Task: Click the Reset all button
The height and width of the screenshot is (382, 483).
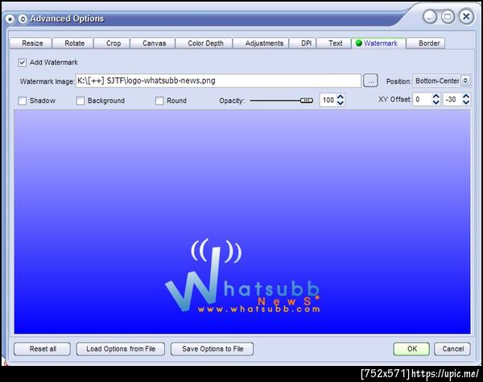Action: [43, 349]
